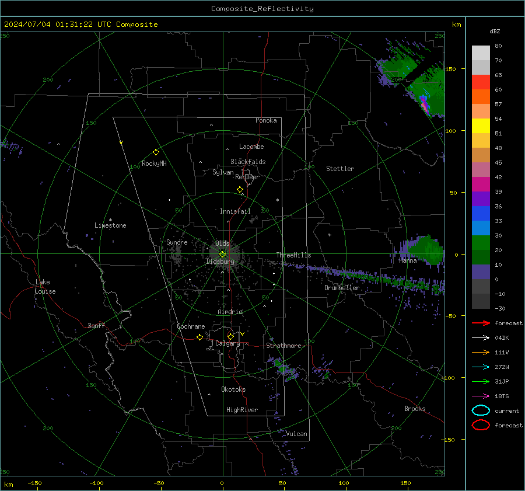The width and height of the screenshot is (525, 491).
Task: Select the red 65-60 dBZ color swatch
Action: coord(481,82)
